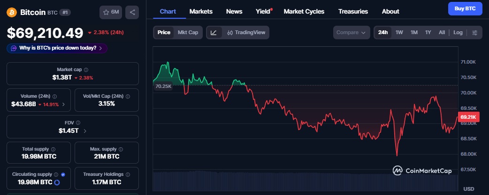
Task: Select the line chart view icon
Action: click(214, 33)
